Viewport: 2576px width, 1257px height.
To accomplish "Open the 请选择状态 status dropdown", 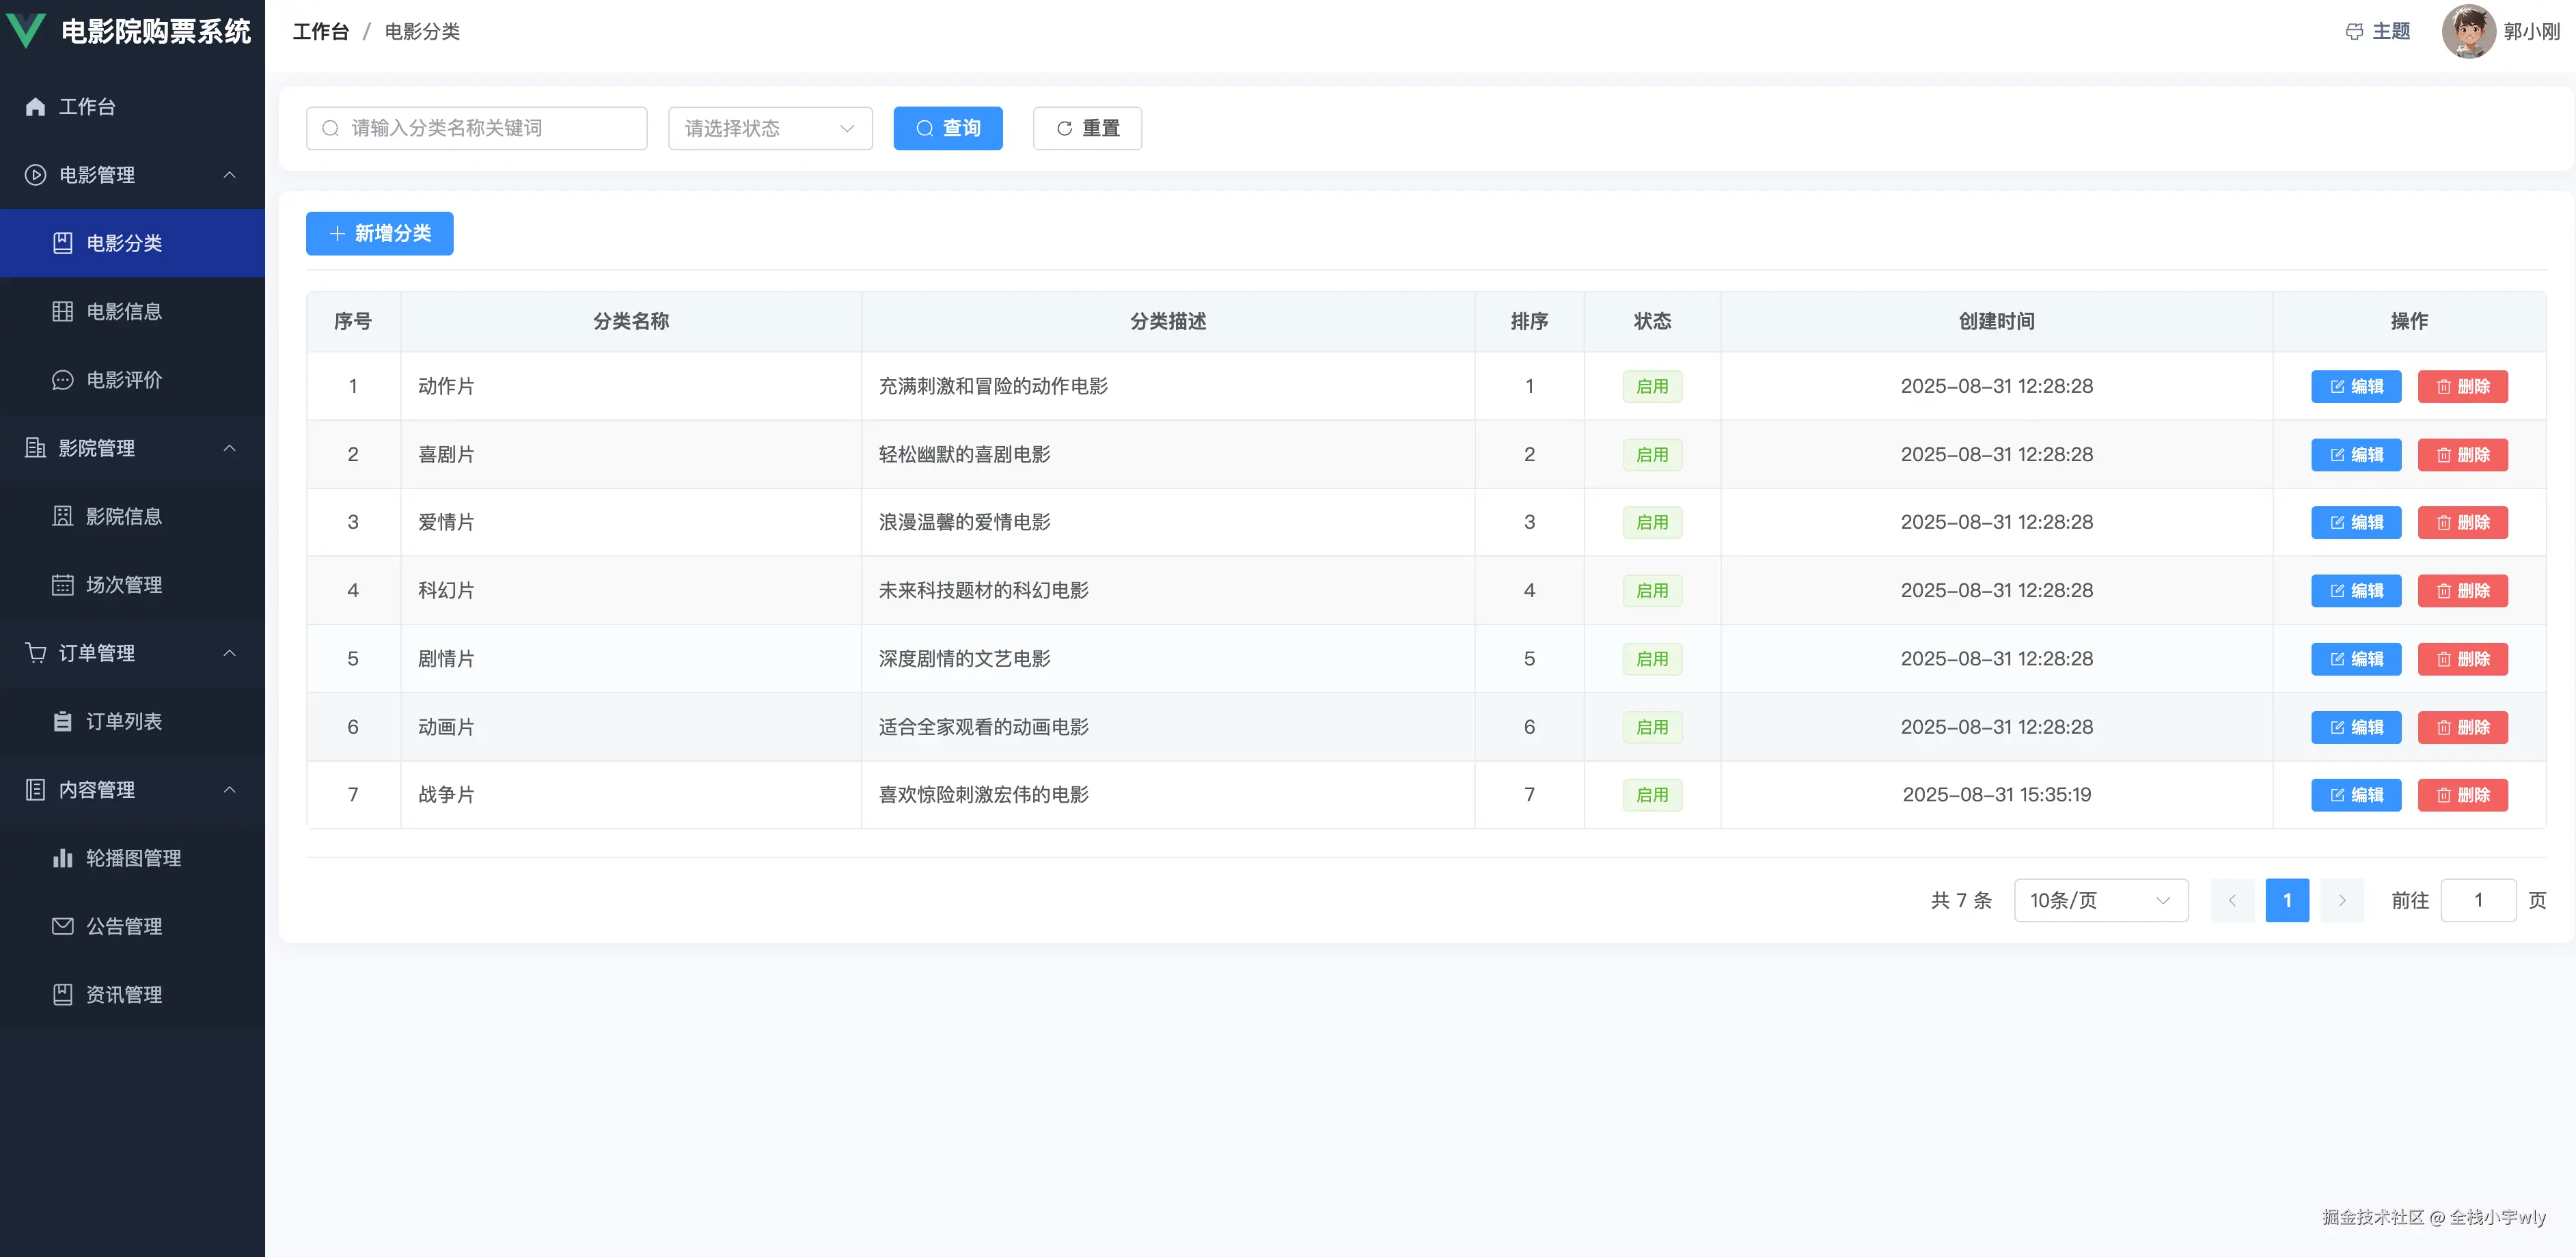I will [x=770, y=128].
